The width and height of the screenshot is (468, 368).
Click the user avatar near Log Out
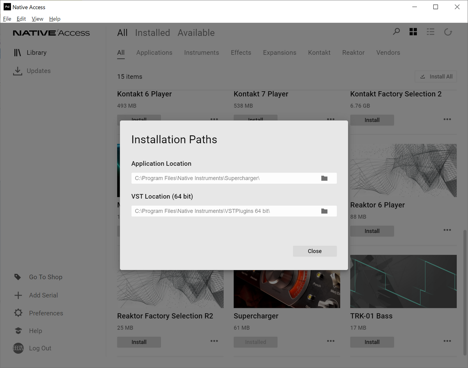18,348
